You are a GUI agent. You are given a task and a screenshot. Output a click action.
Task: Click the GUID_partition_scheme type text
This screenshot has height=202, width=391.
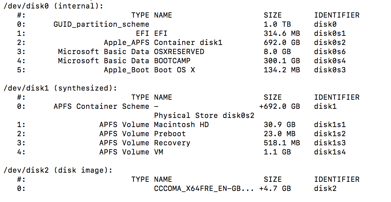101,24
